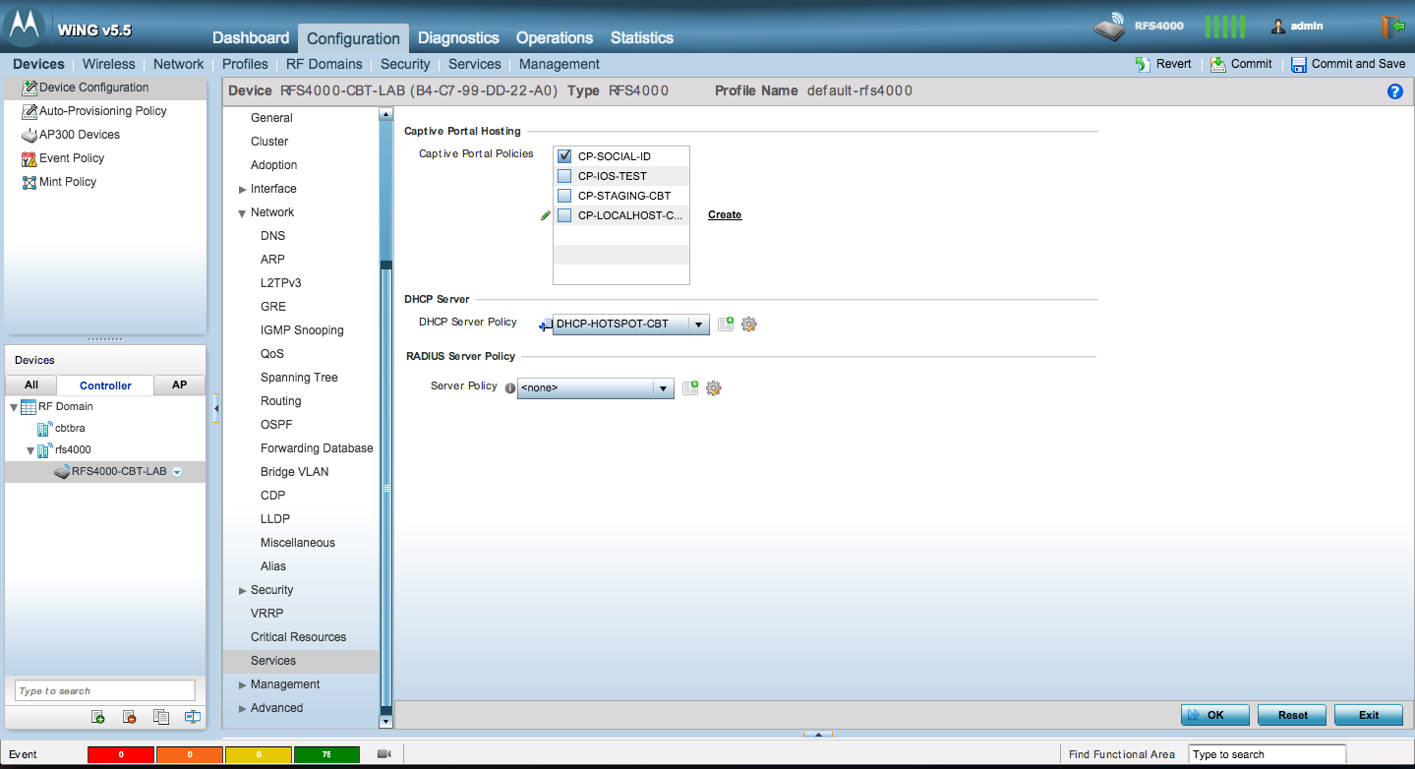Click the OK button
The width and height of the screenshot is (1415, 769).
[x=1215, y=715]
